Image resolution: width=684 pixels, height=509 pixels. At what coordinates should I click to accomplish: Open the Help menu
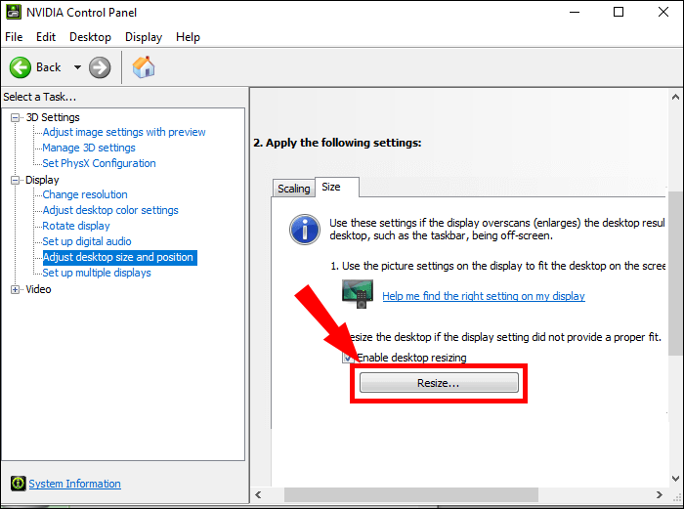click(x=188, y=37)
